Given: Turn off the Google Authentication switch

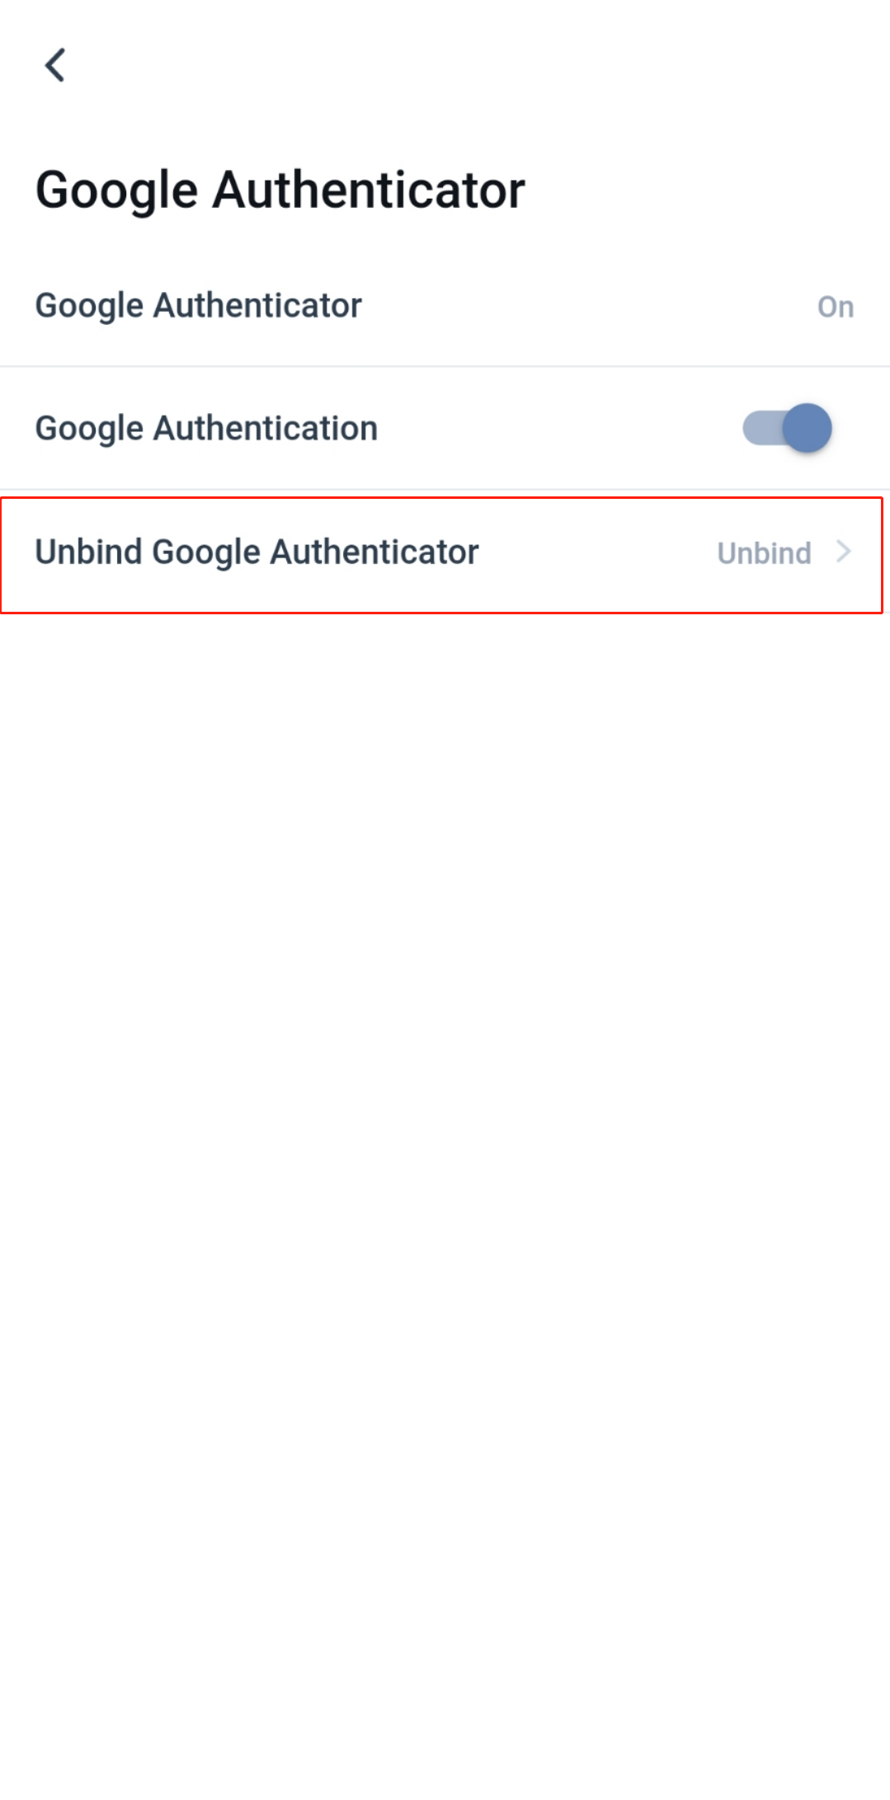Looking at the screenshot, I should (786, 428).
